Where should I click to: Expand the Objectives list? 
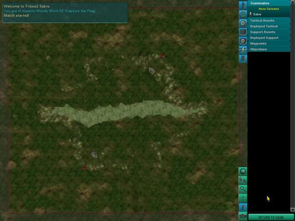click(x=269, y=49)
